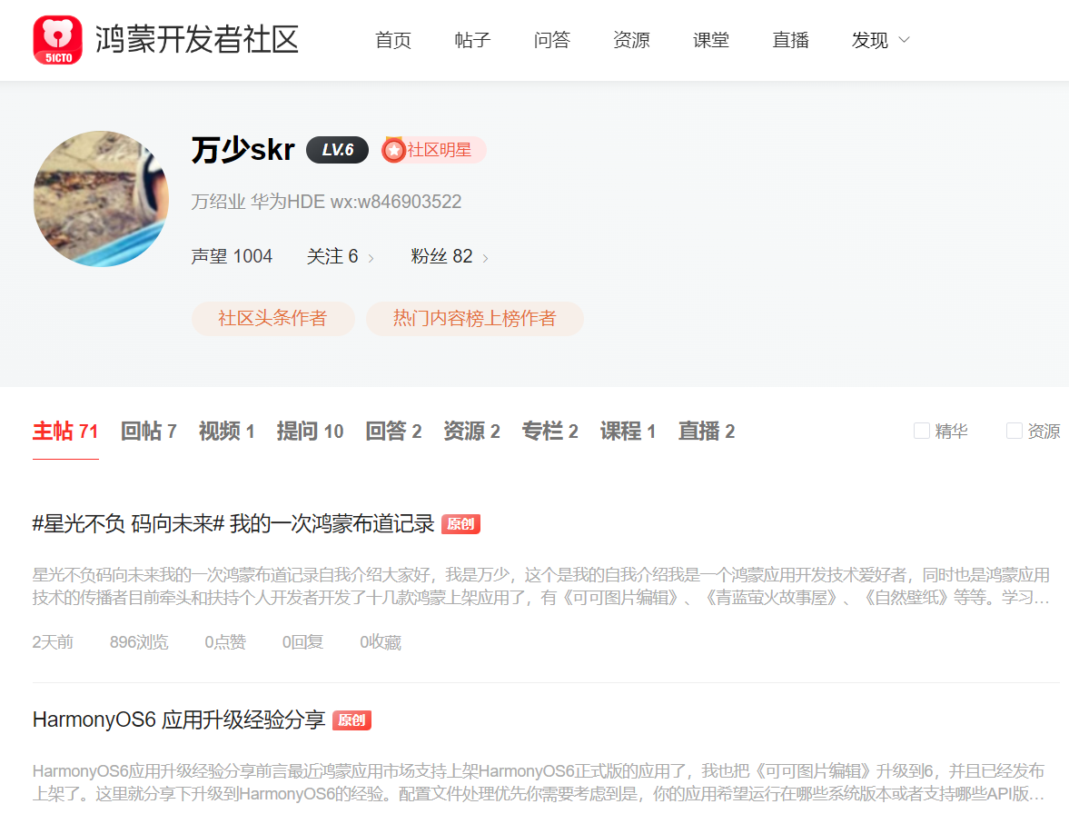The height and width of the screenshot is (814, 1069).
Task: Click the 社区明星 star badge icon
Action: (x=393, y=150)
